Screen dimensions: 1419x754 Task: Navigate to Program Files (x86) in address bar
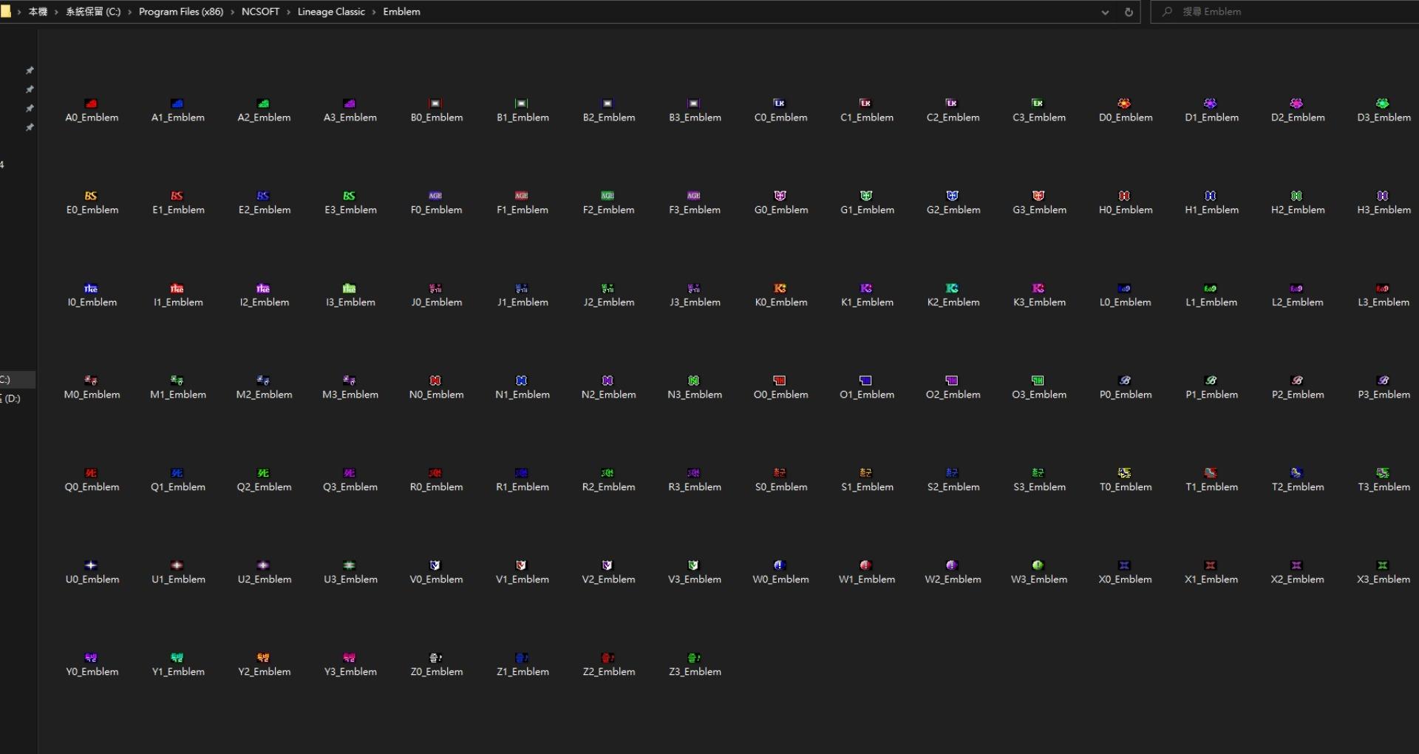click(181, 12)
